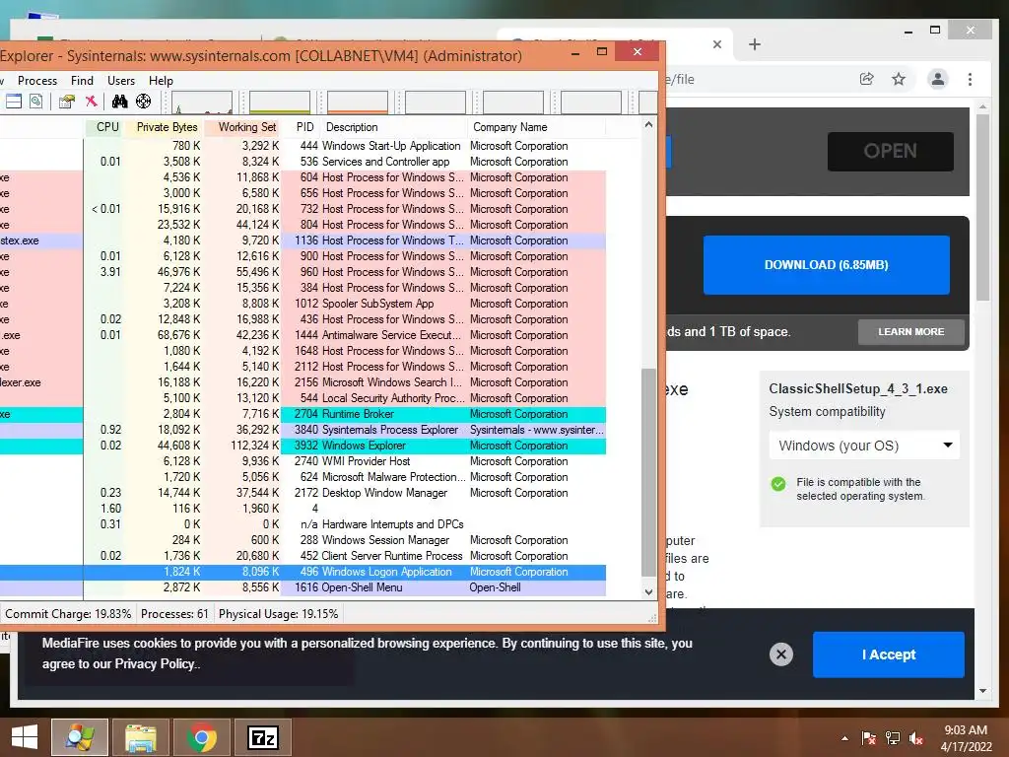Open Action Center flag tray icon
The height and width of the screenshot is (757, 1009).
click(x=869, y=738)
